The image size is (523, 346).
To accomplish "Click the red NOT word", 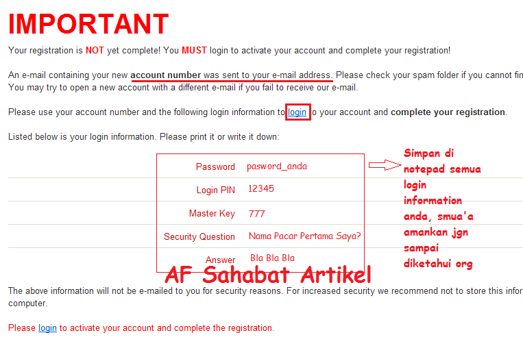I will (95, 51).
